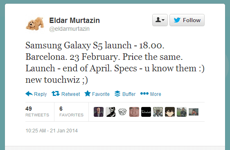This screenshot has height=150, width=230.
Task: Click the black Techvalue avatar
Action: (146, 112)
